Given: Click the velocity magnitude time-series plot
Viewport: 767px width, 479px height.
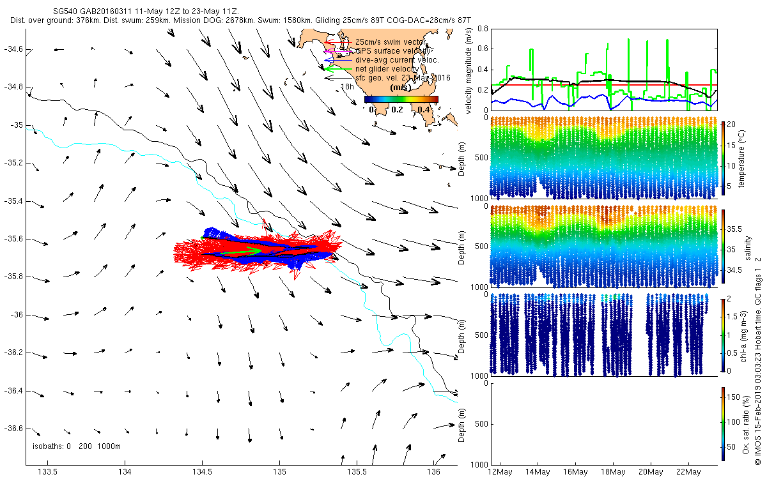Looking at the screenshot, I should pyautogui.click(x=603, y=69).
